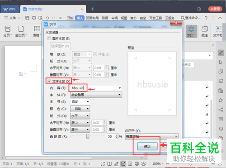Viewport: 226px width, 168px height.
Task: Click the Save icon in quick toolbar
Action: pos(27,18)
